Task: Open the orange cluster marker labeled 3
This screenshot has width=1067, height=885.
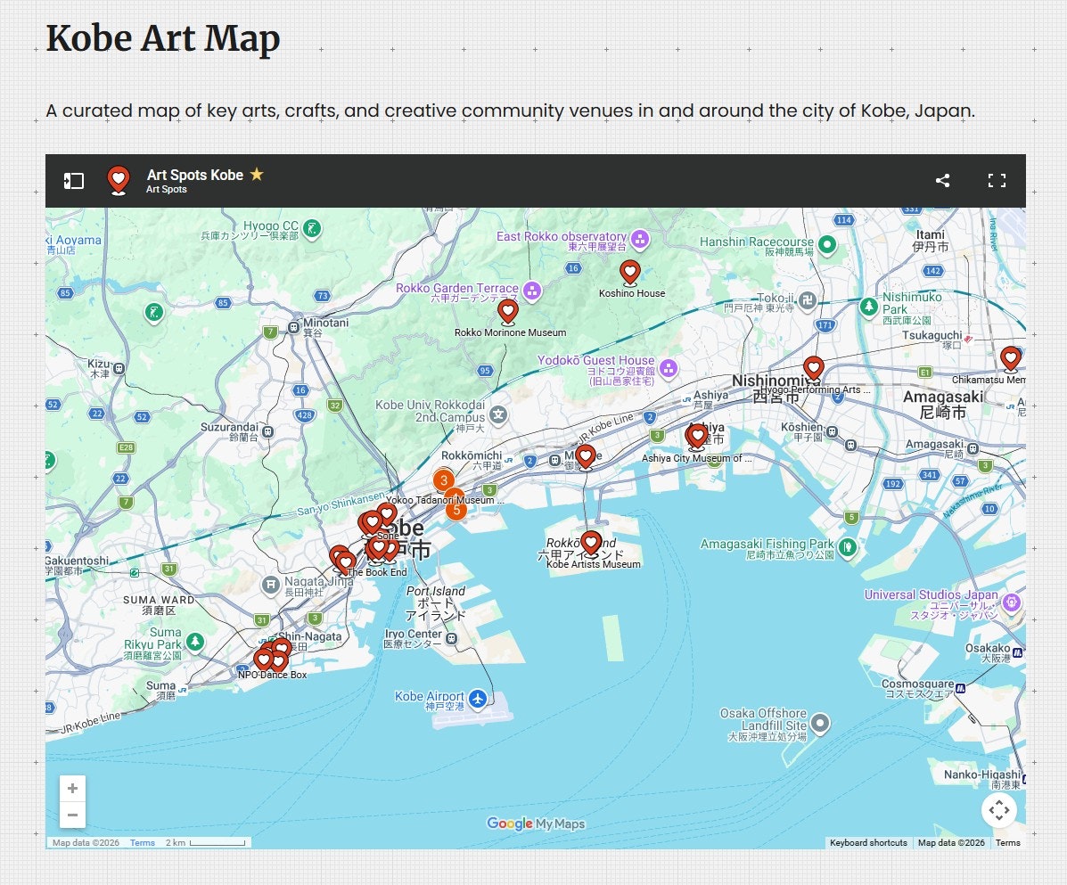Action: [x=444, y=480]
